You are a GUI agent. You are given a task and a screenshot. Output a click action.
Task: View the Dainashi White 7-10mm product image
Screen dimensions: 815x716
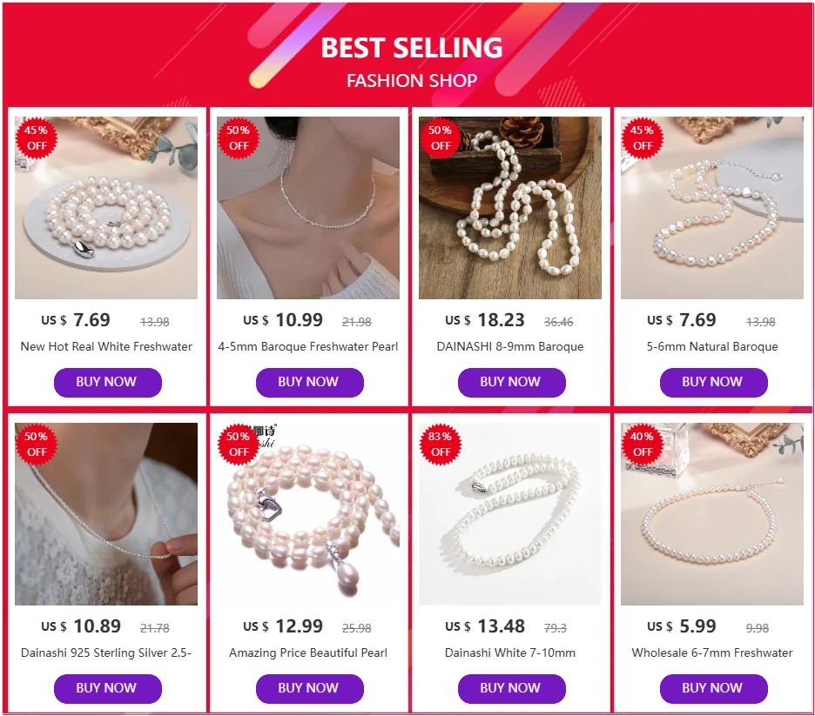tap(510, 514)
